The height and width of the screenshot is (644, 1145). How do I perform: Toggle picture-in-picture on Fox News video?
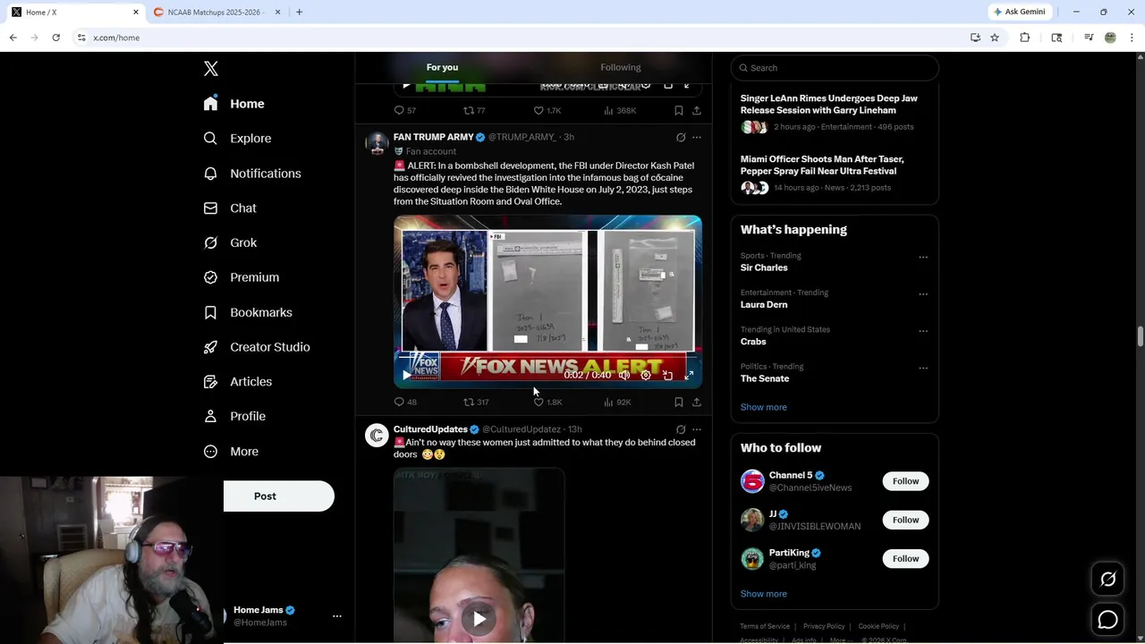pos(667,376)
